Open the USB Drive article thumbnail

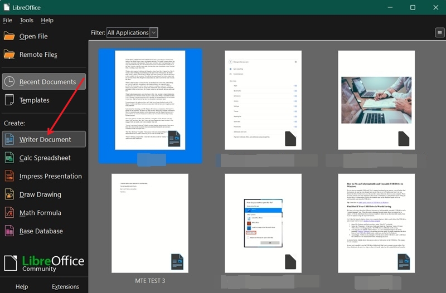[x=376, y=223]
